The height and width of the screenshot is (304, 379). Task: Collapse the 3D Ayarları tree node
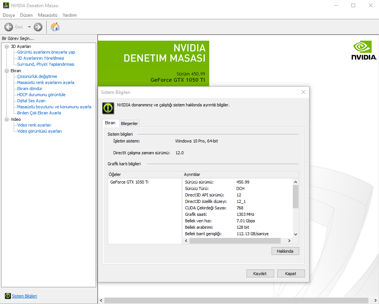(x=7, y=46)
